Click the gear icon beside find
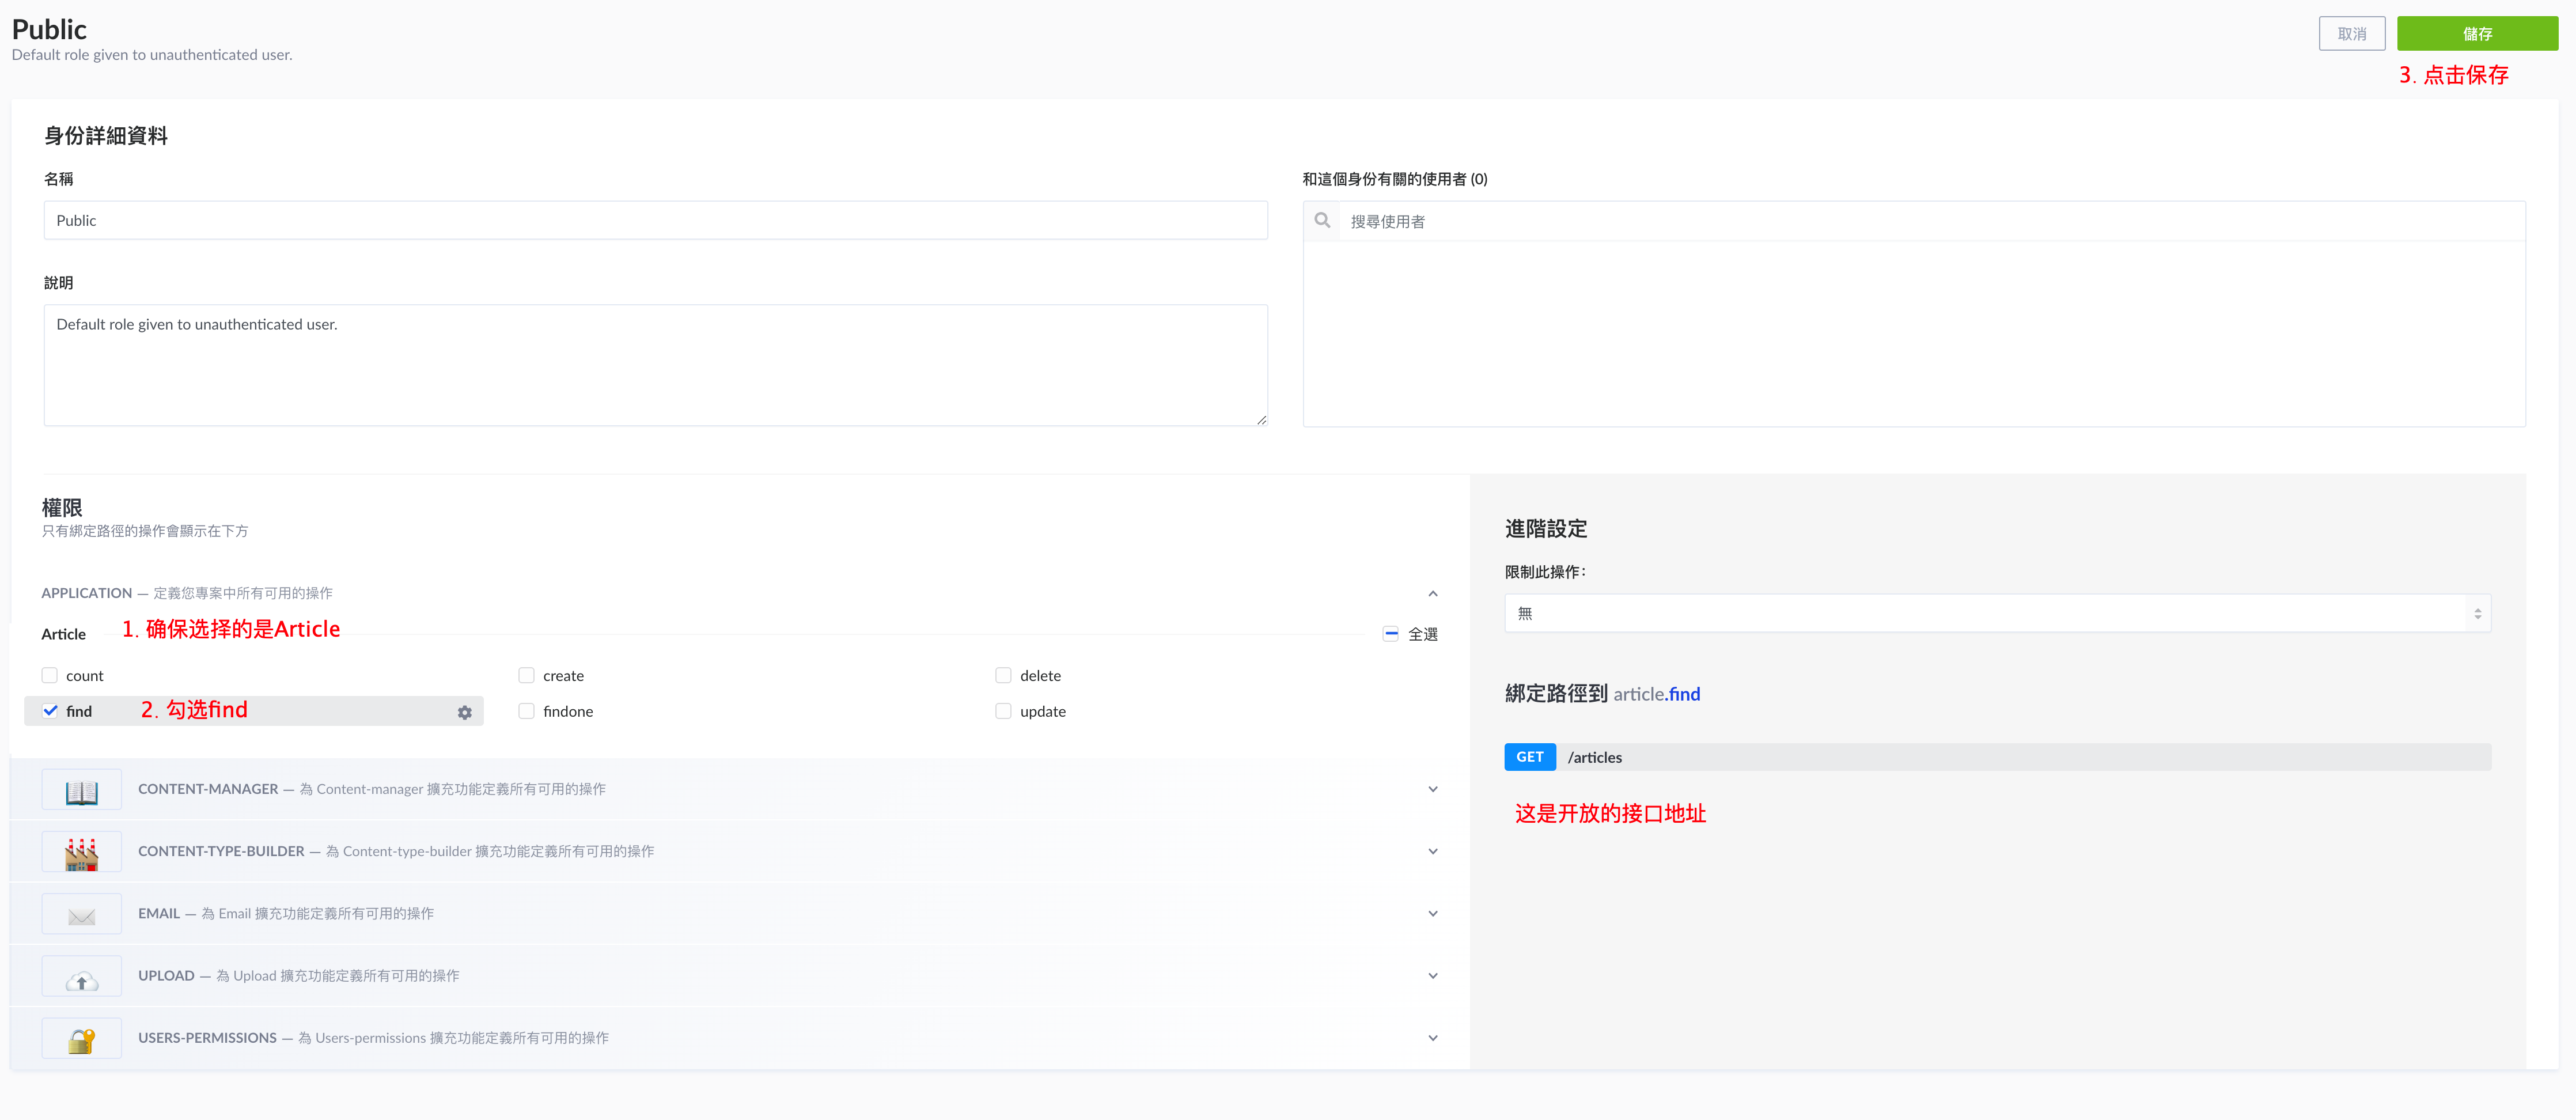The image size is (2576, 1120). (464, 712)
